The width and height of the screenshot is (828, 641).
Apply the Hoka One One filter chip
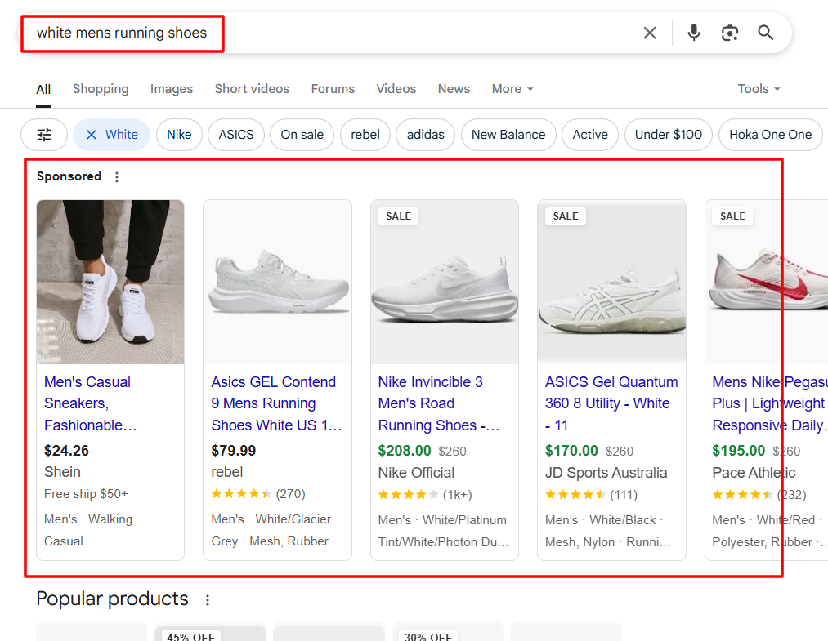tap(770, 135)
